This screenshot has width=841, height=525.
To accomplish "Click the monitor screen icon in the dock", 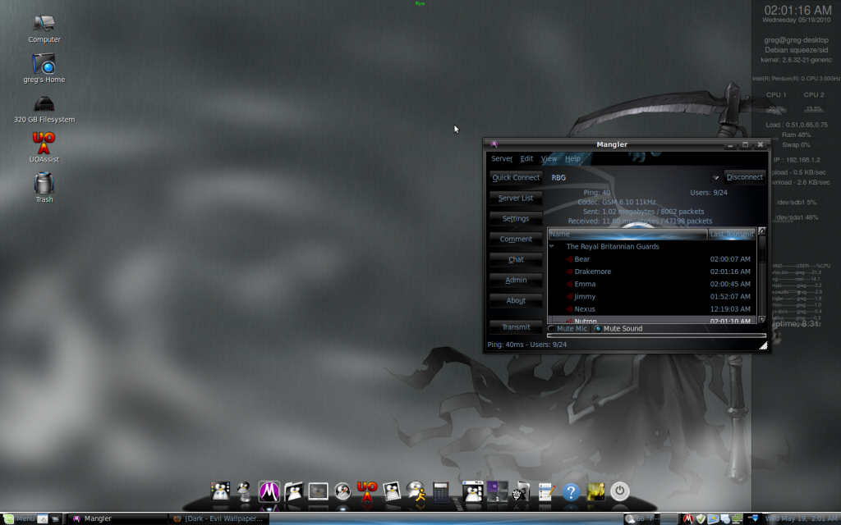I will 318,491.
